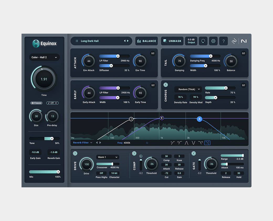
Task: Click the I (input) filter node
Action: (131, 119)
